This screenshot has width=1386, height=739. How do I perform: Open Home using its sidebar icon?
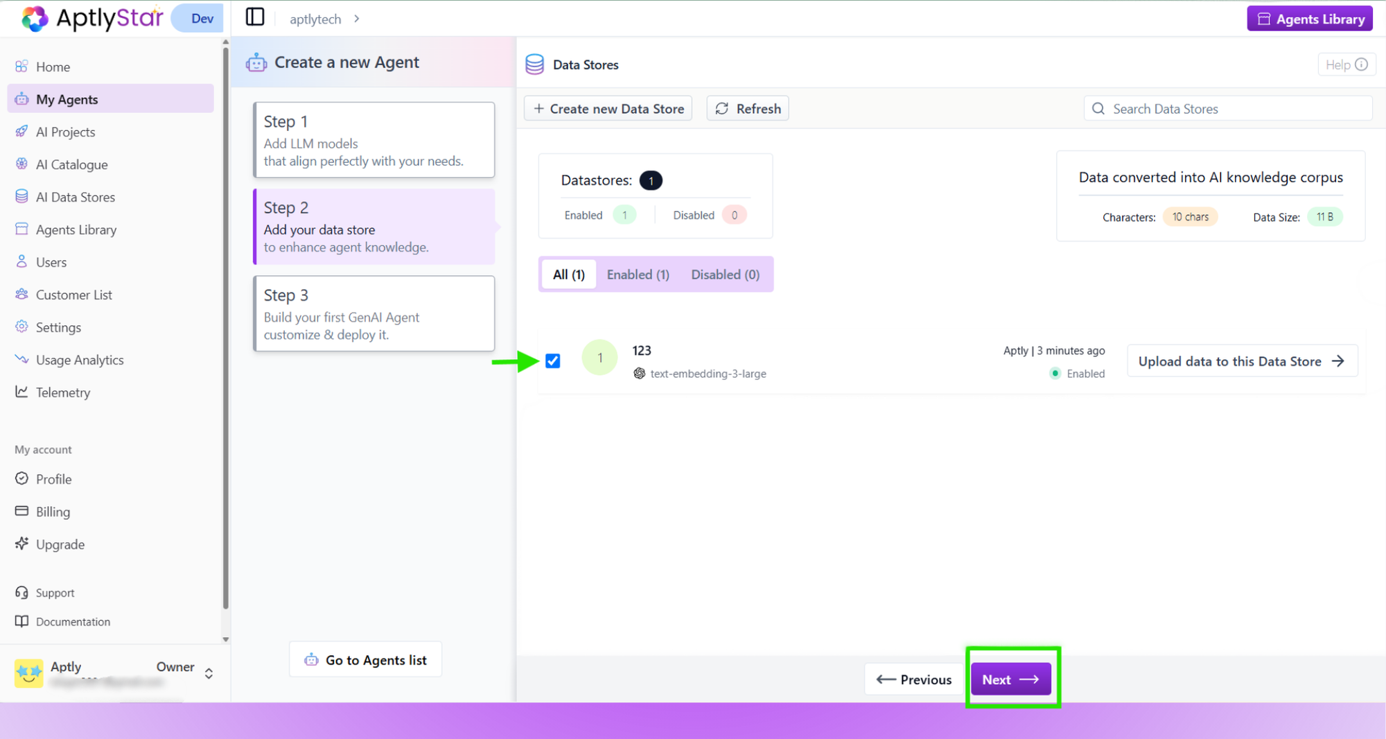click(21, 66)
